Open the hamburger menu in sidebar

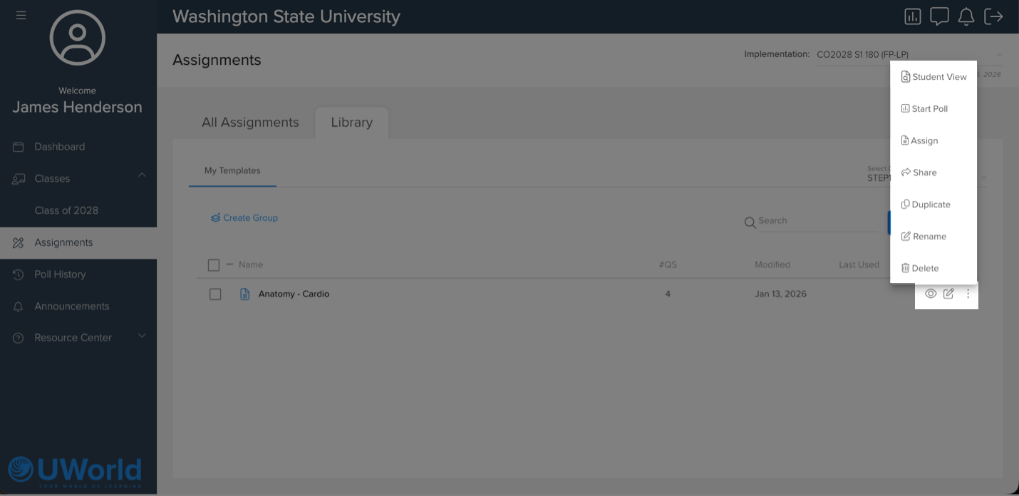tap(21, 15)
